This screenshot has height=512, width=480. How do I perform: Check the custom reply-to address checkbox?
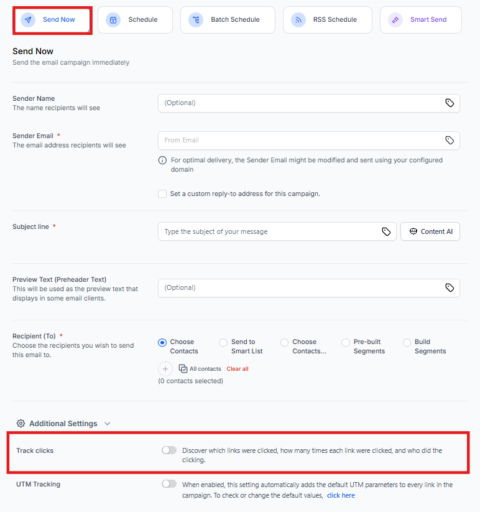point(162,194)
